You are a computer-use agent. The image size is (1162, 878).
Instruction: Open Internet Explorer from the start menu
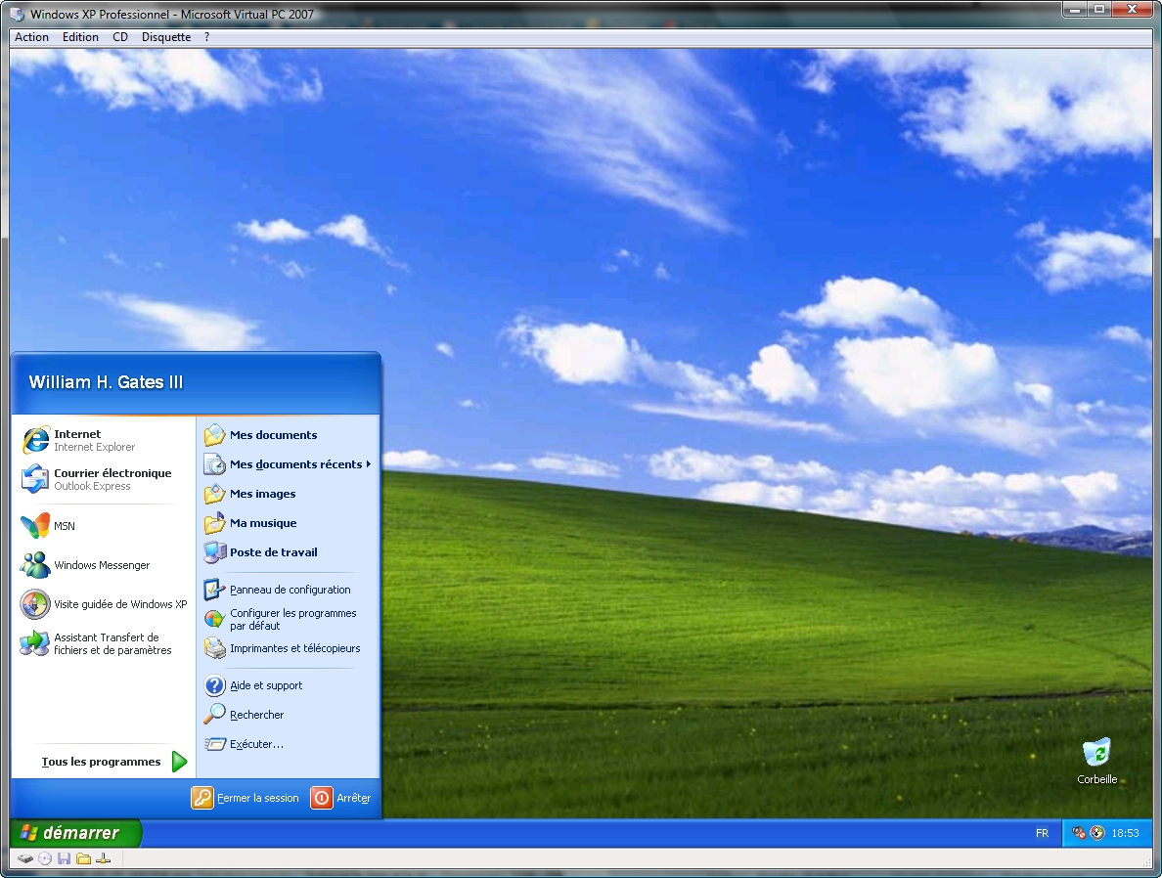coord(102,440)
